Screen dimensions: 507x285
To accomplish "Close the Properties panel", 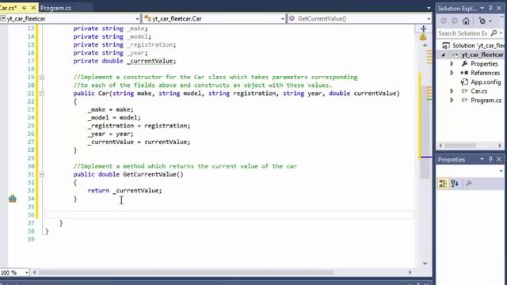I will pos(499,159).
